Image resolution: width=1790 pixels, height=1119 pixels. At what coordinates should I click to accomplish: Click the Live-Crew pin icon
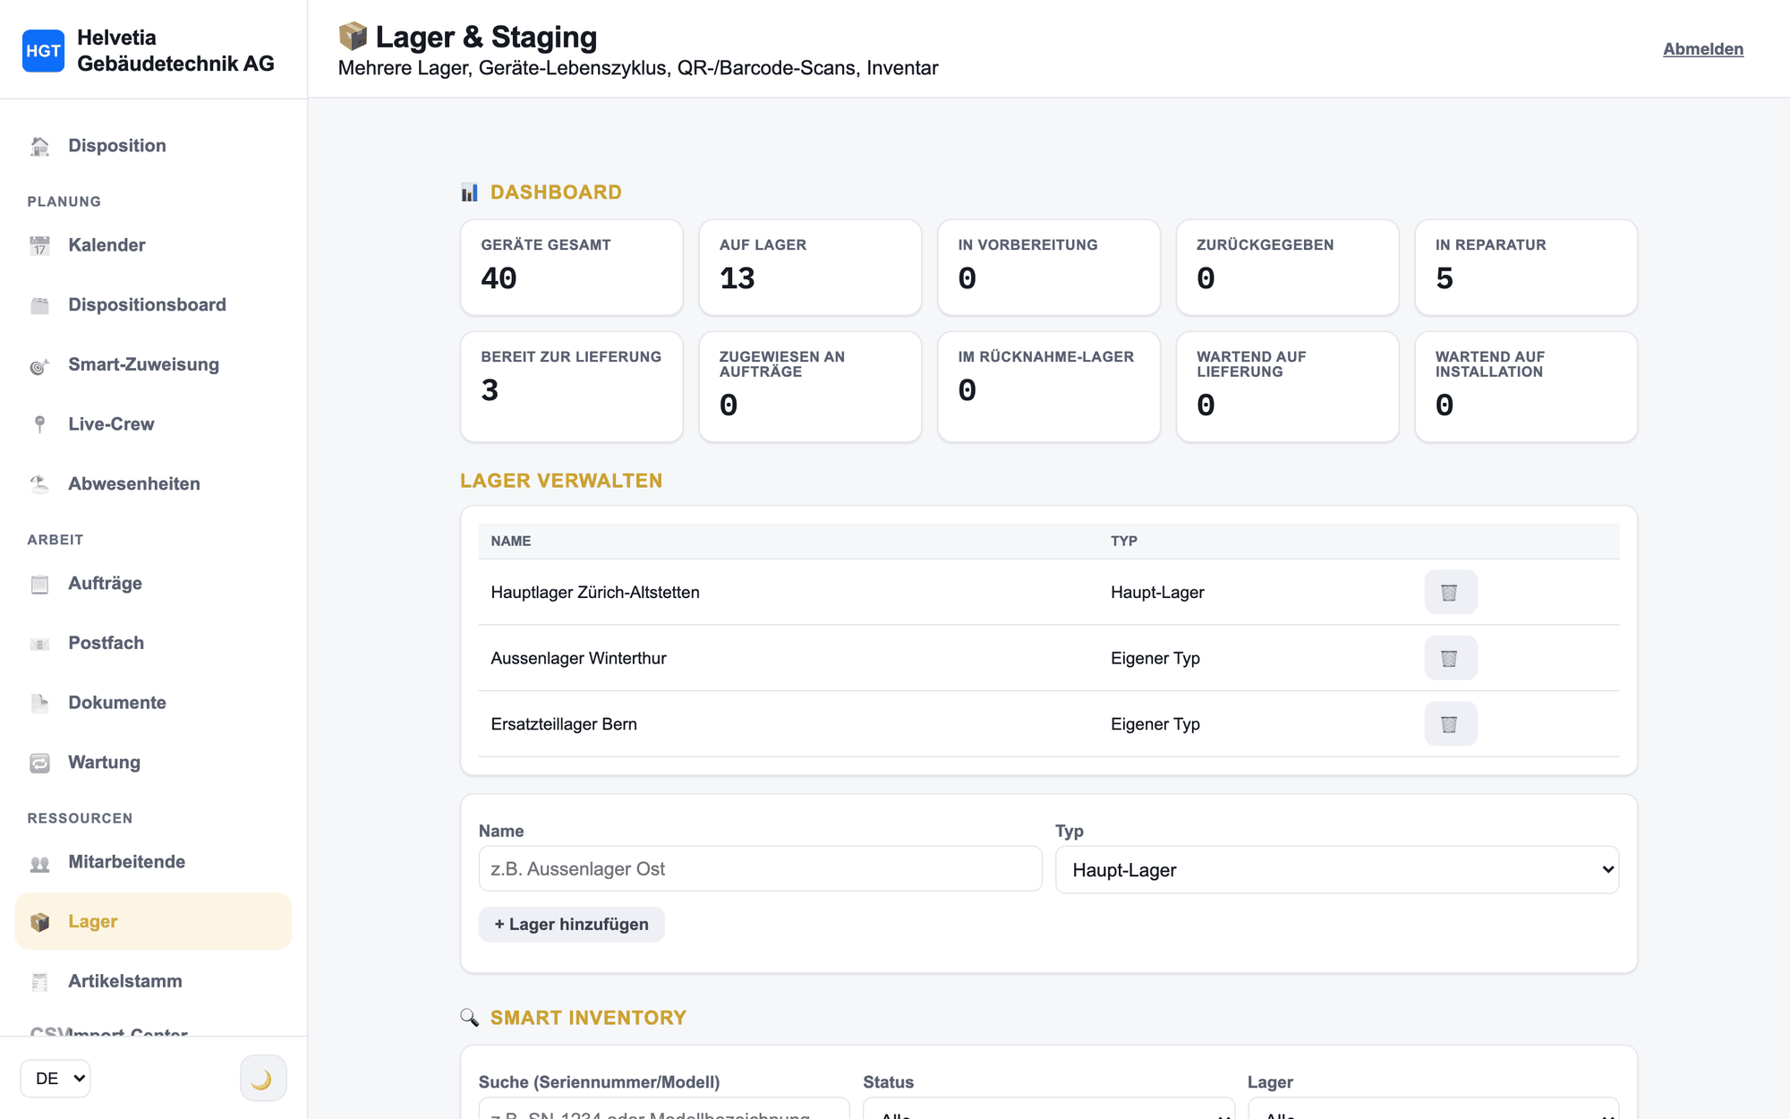click(x=39, y=424)
